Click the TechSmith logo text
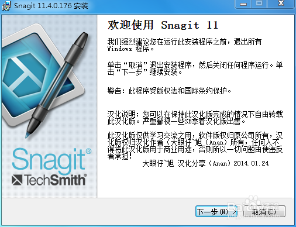 click(49, 180)
